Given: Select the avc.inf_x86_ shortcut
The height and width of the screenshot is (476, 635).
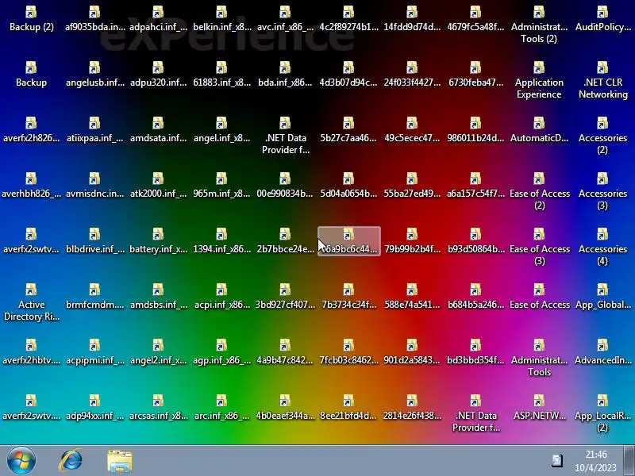Looking at the screenshot, I should point(285,18).
